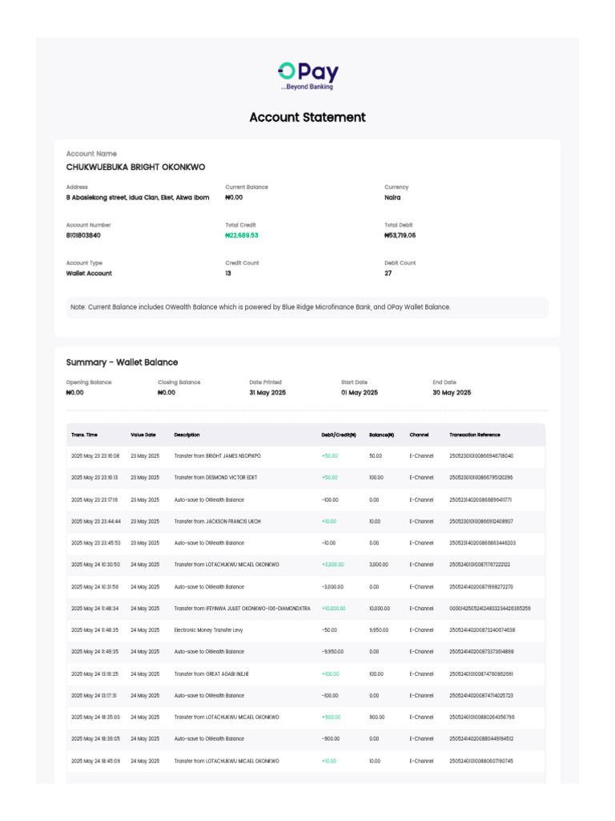This screenshot has height=821, width=615.
Task: Select the transfer from DESMOND VICTOR EDET row
Action: pos(215,477)
